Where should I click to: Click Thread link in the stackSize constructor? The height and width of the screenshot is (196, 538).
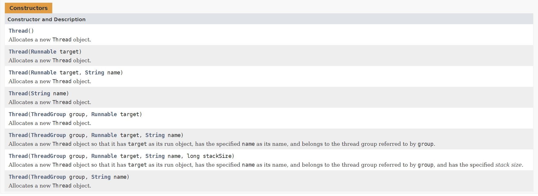(18, 156)
